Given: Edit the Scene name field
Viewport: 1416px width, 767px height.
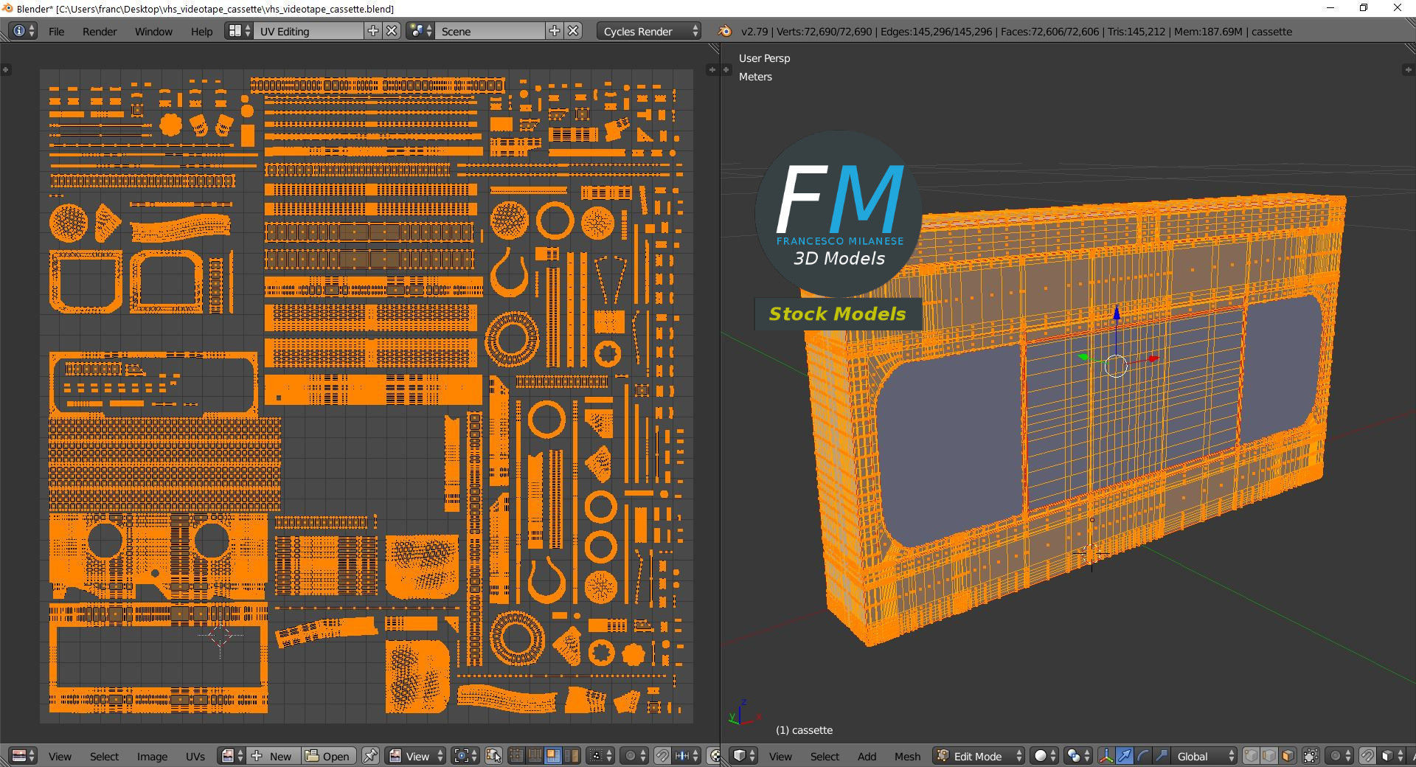Looking at the screenshot, I should 490,31.
